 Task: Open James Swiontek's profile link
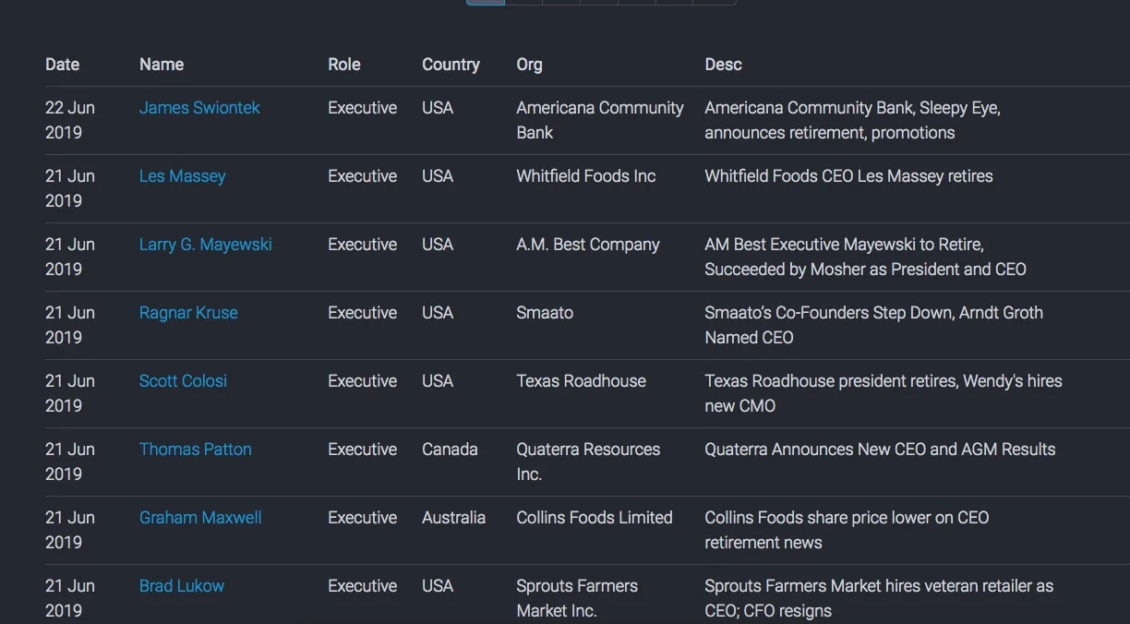click(199, 108)
